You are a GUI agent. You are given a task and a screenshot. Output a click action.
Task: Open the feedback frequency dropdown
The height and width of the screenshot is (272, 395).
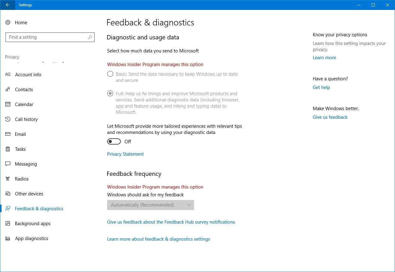coord(151,205)
